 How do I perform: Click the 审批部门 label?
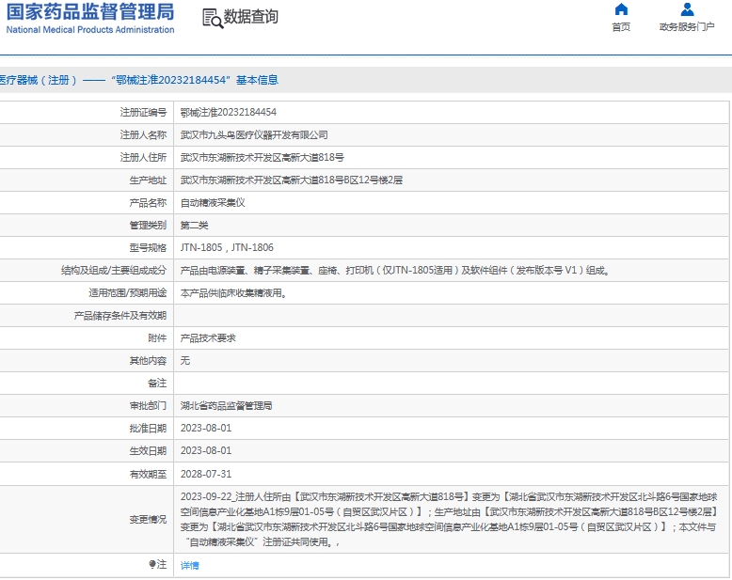tap(148, 406)
